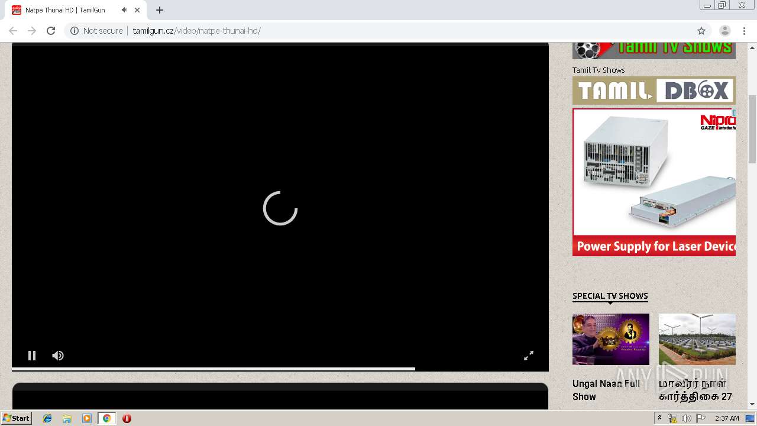Switch to Chrome in the taskbar

[x=107, y=418]
